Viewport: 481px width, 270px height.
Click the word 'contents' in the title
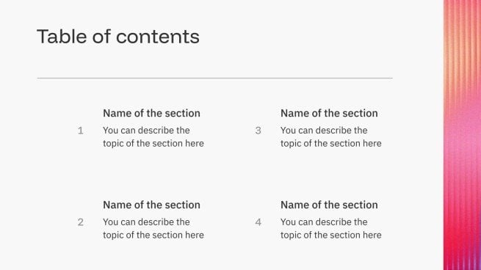158,37
